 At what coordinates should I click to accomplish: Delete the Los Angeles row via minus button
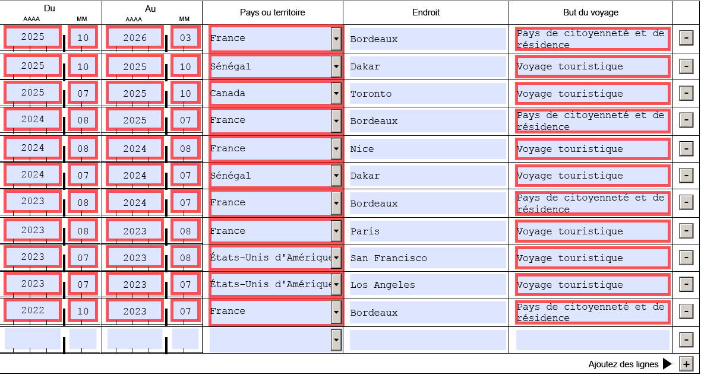(686, 284)
